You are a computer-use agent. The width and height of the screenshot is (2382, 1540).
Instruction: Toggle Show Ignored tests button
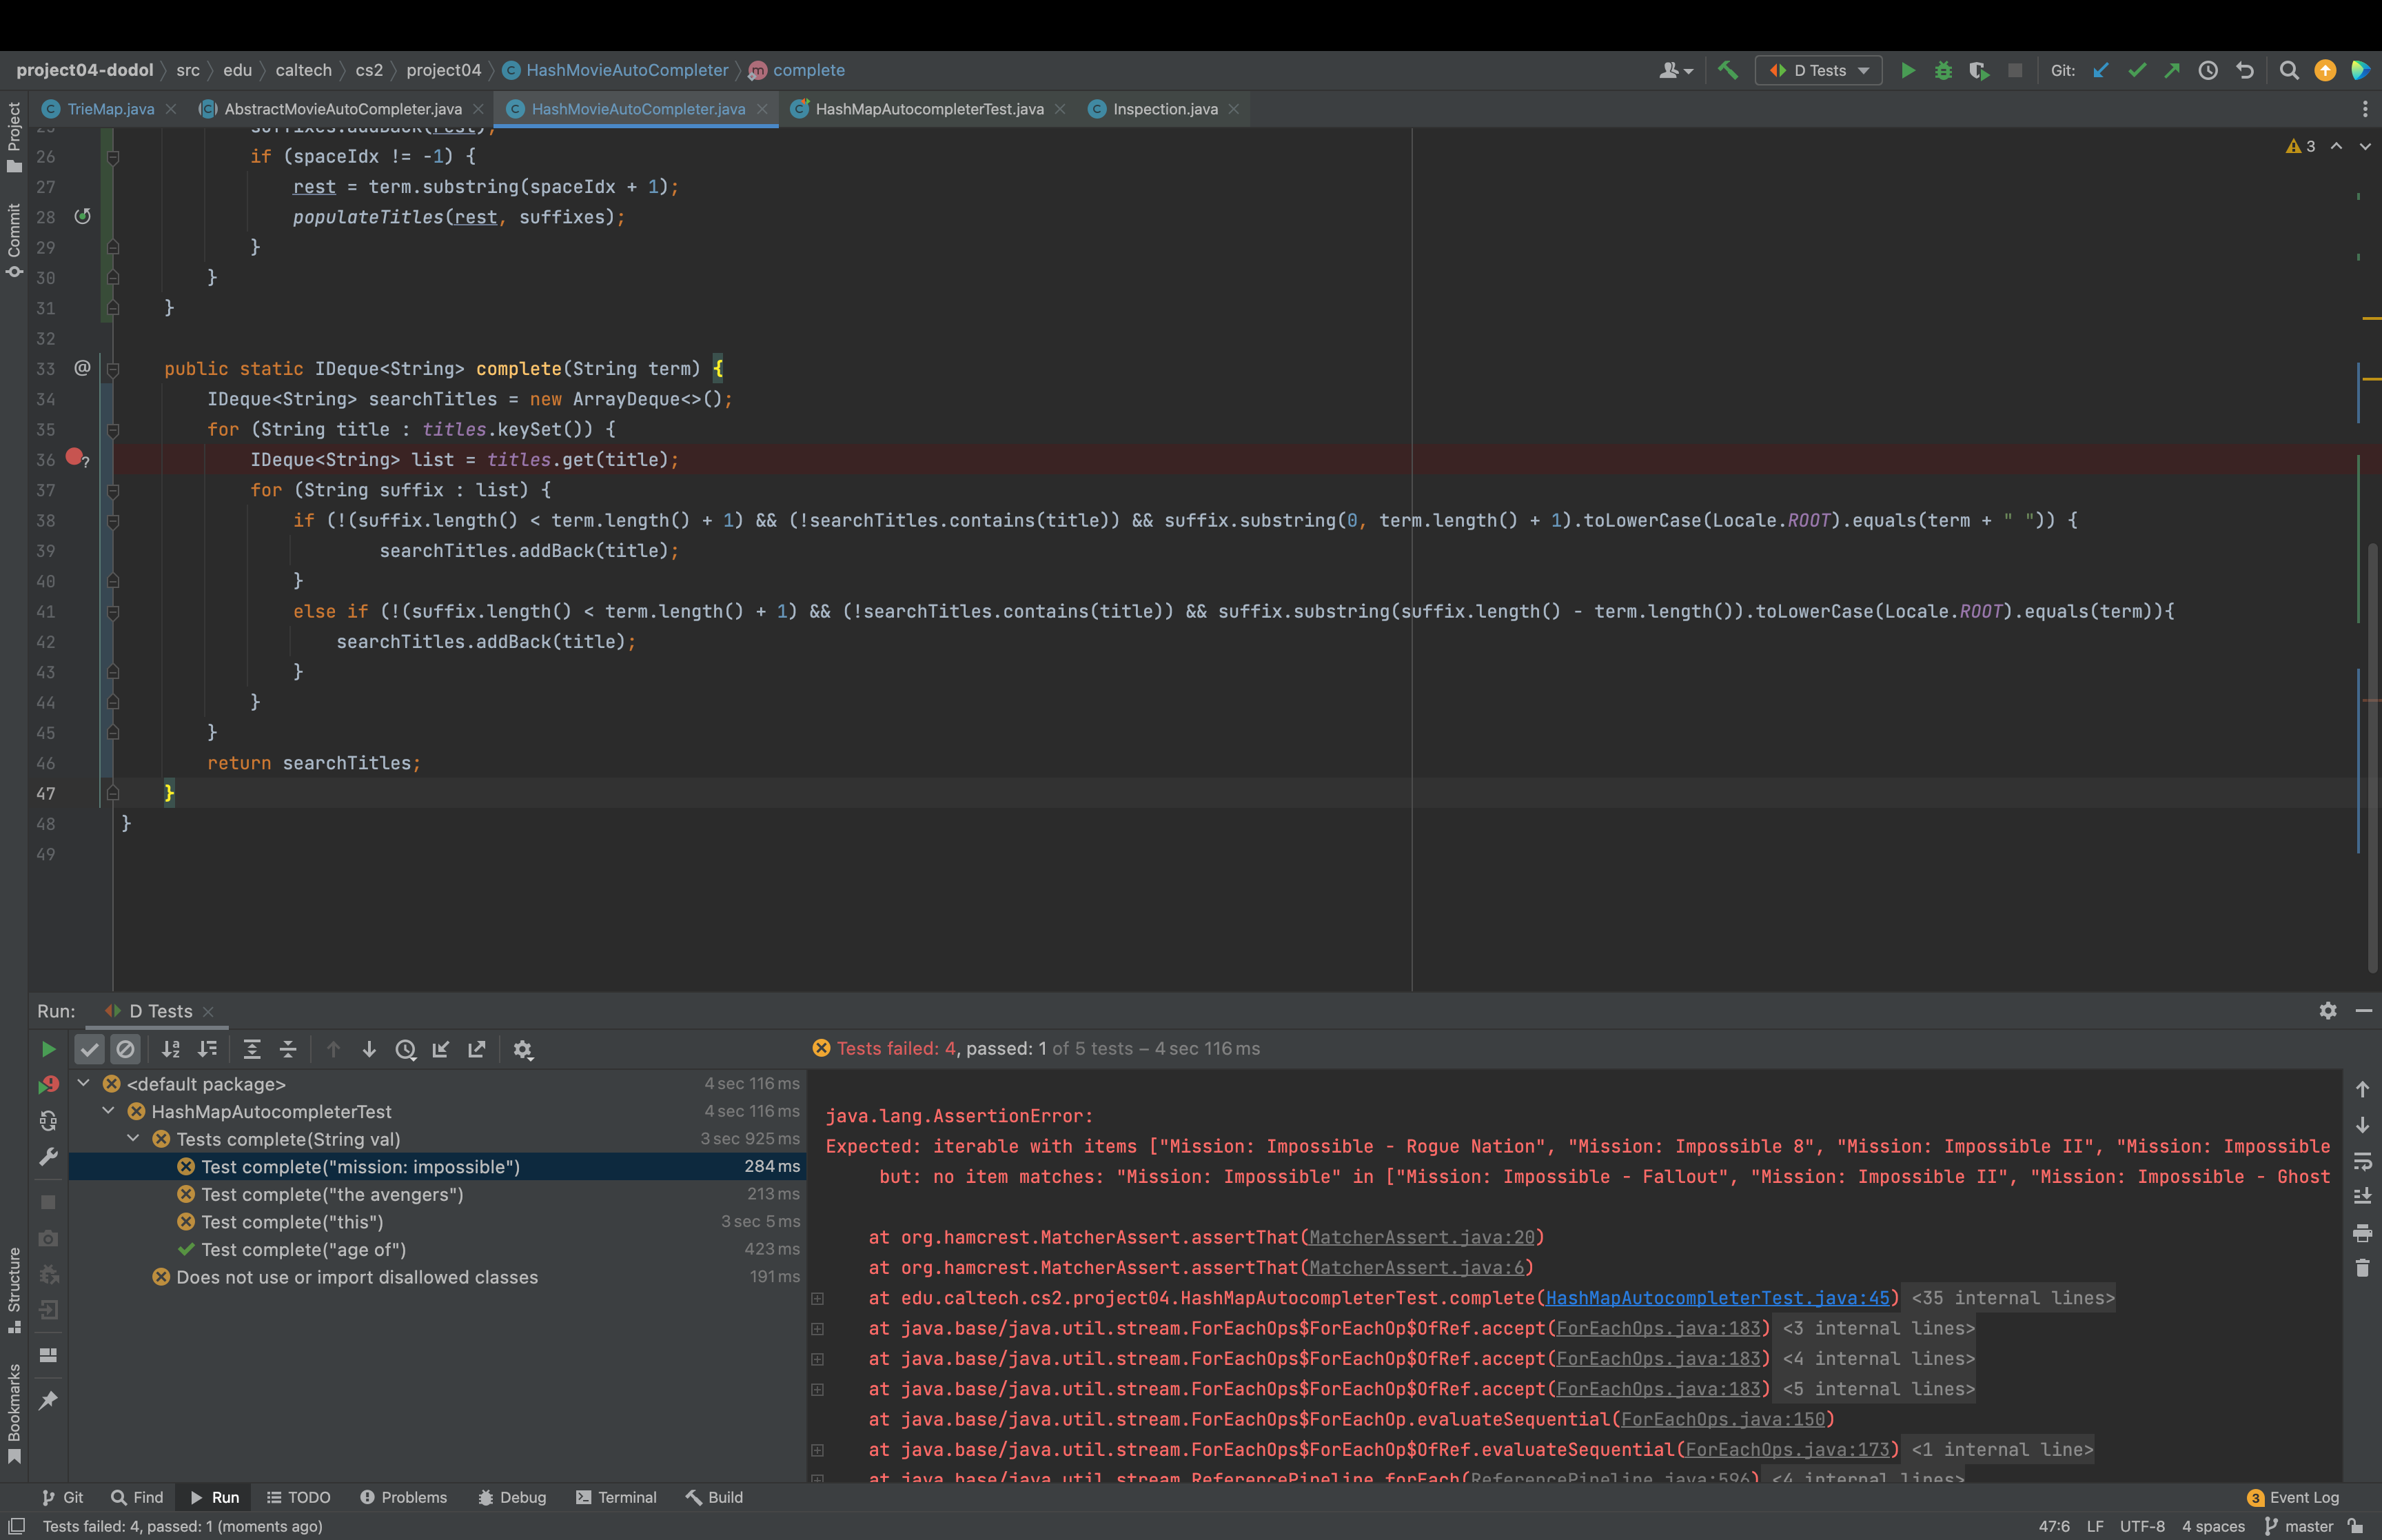[125, 1049]
